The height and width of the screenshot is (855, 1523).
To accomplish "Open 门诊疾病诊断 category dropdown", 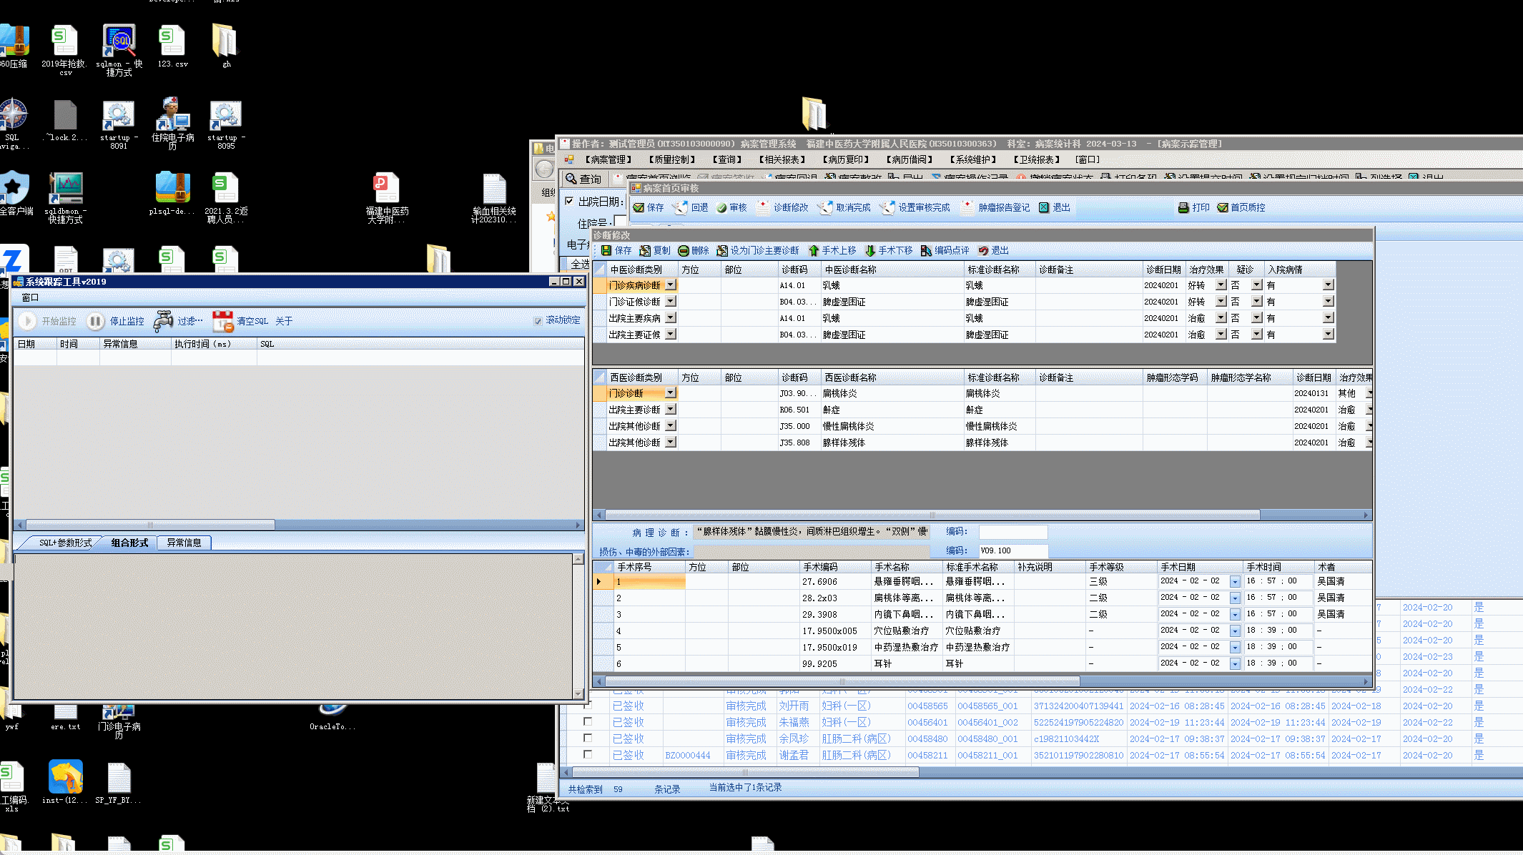I will point(671,285).
